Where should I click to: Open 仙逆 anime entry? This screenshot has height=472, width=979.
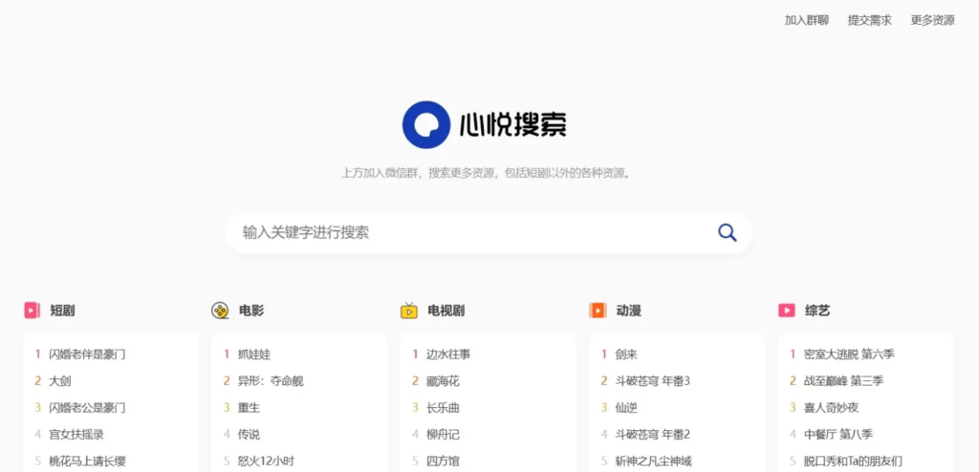click(x=625, y=408)
